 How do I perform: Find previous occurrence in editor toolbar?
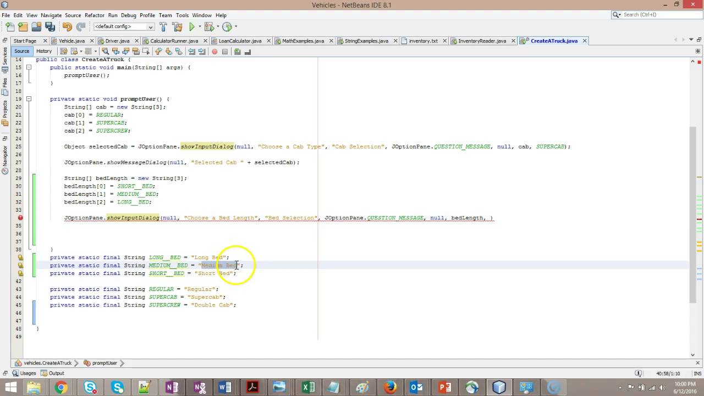[115, 51]
